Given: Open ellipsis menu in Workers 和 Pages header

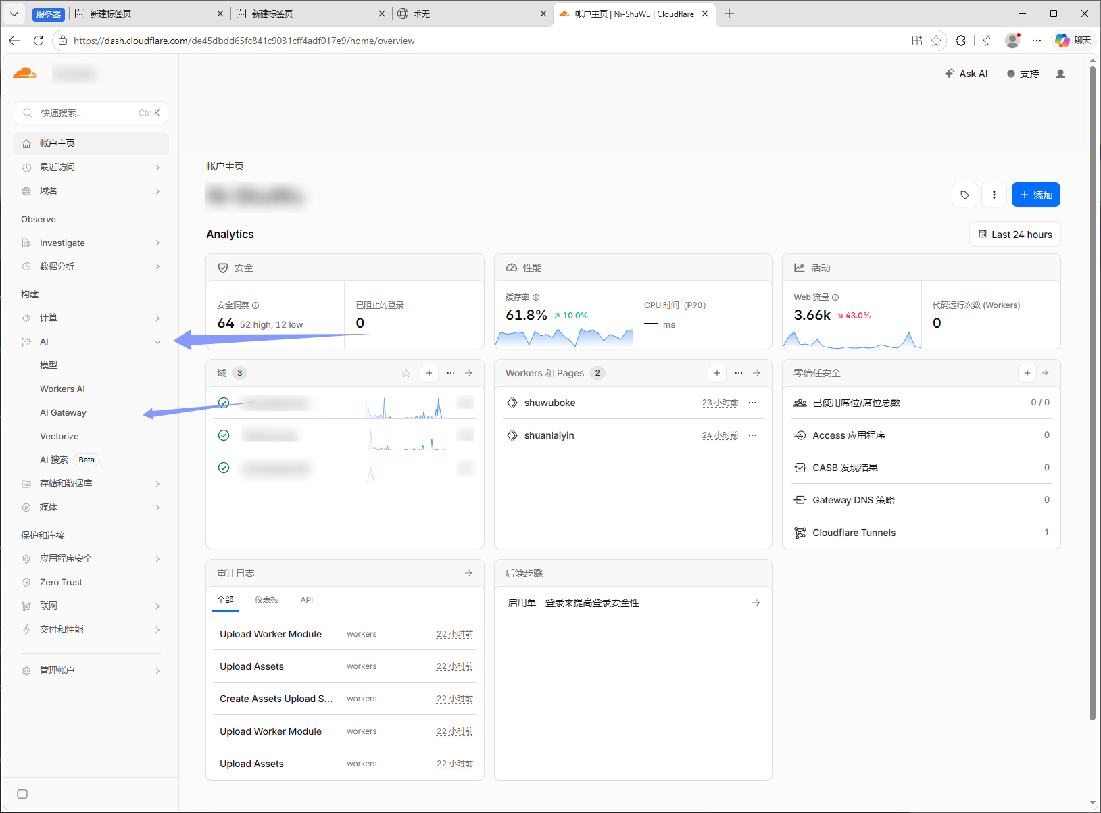Looking at the screenshot, I should tap(739, 373).
